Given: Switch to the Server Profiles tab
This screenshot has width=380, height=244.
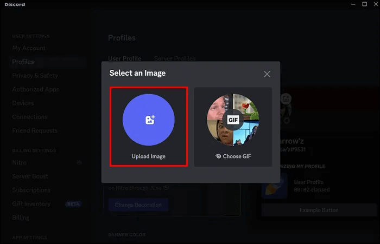Looking at the screenshot, I should click(x=175, y=58).
